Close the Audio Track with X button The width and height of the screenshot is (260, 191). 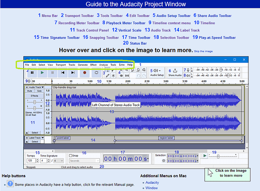[x=27, y=87]
